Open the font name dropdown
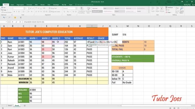195x109 pixels. point(24,8)
